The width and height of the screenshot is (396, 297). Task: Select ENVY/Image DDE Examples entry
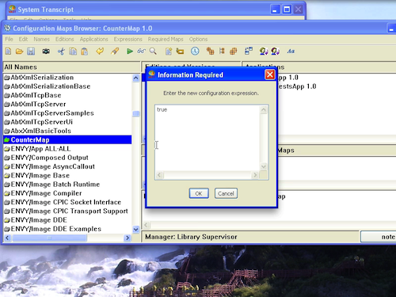[x=56, y=229]
